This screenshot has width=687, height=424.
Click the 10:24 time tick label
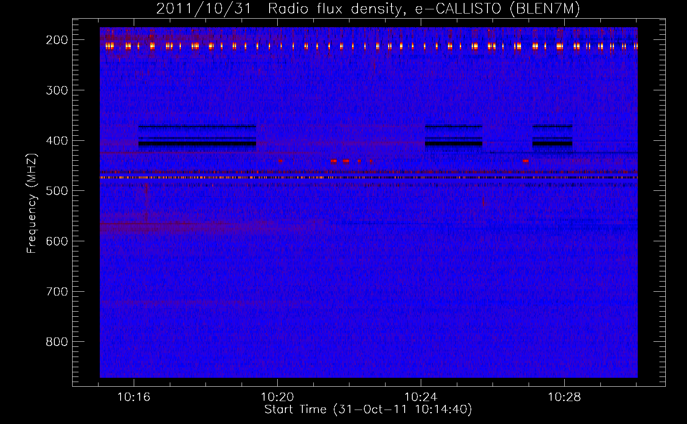point(421,397)
